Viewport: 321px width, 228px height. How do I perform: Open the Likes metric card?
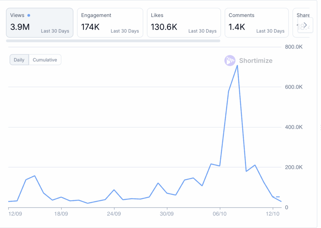point(183,23)
